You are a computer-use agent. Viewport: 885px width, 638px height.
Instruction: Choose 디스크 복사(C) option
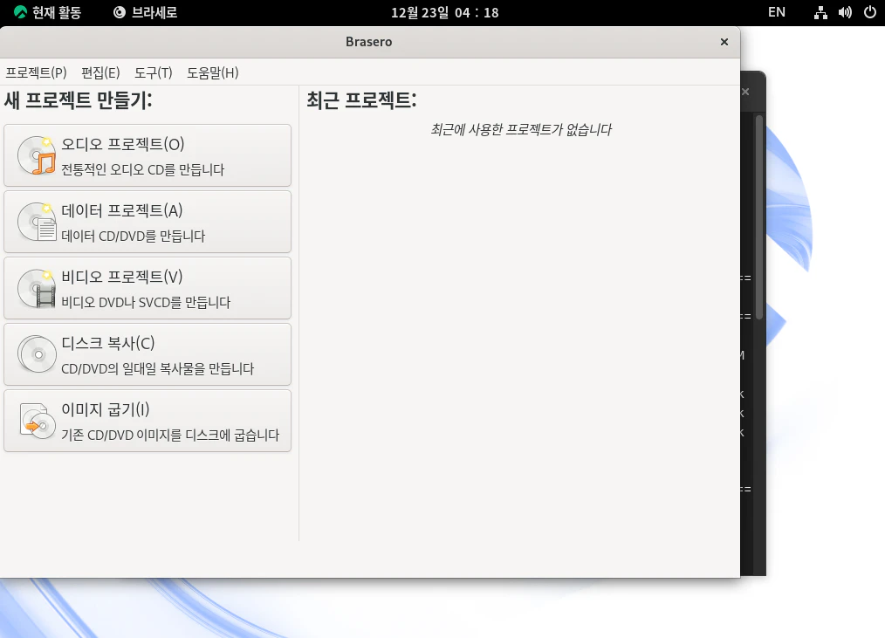[147, 354]
